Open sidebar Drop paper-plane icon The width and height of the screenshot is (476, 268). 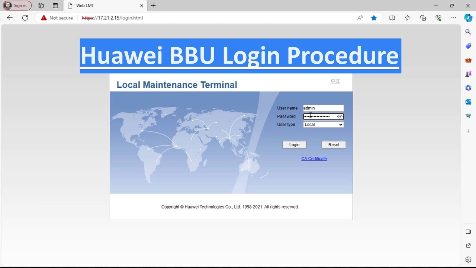(468, 116)
